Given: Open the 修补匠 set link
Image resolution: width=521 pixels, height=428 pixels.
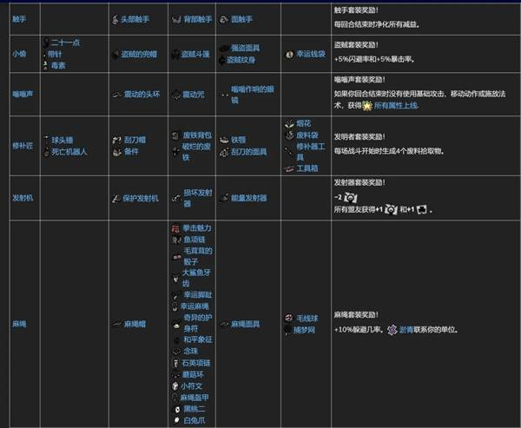Looking at the screenshot, I should 22,145.
